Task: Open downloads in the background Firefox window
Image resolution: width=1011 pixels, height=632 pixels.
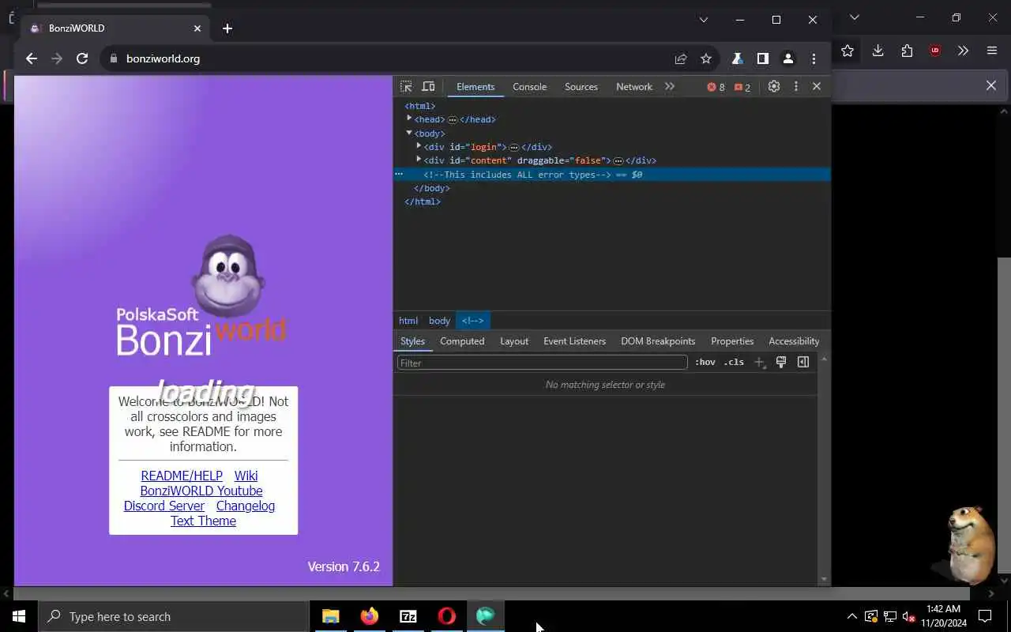Action: coord(878,51)
